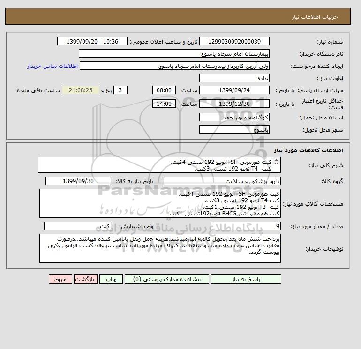
Task: Click the شهر محل تحویل label
Action: click(323, 130)
